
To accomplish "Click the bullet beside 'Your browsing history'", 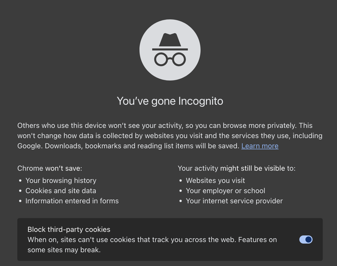I will click(x=20, y=181).
